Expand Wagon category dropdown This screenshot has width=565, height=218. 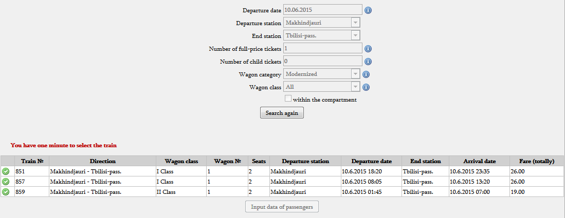pos(322,74)
